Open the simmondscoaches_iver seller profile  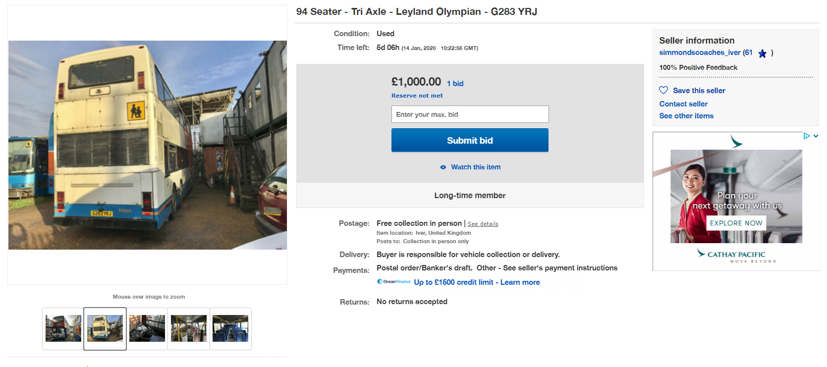tap(699, 52)
